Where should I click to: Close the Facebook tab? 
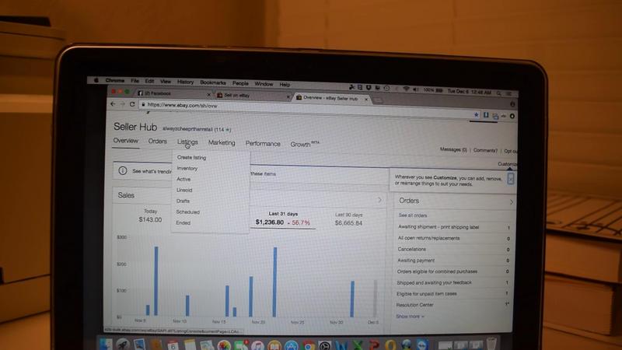[208, 94]
